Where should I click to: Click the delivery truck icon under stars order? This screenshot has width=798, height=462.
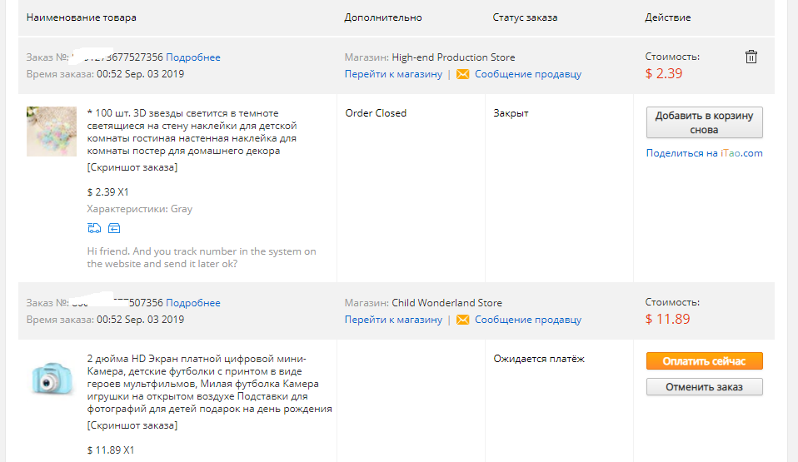[x=94, y=228]
